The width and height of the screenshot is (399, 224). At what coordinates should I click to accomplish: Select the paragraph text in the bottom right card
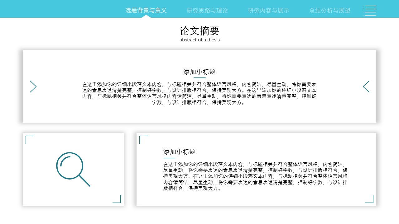[255, 176]
